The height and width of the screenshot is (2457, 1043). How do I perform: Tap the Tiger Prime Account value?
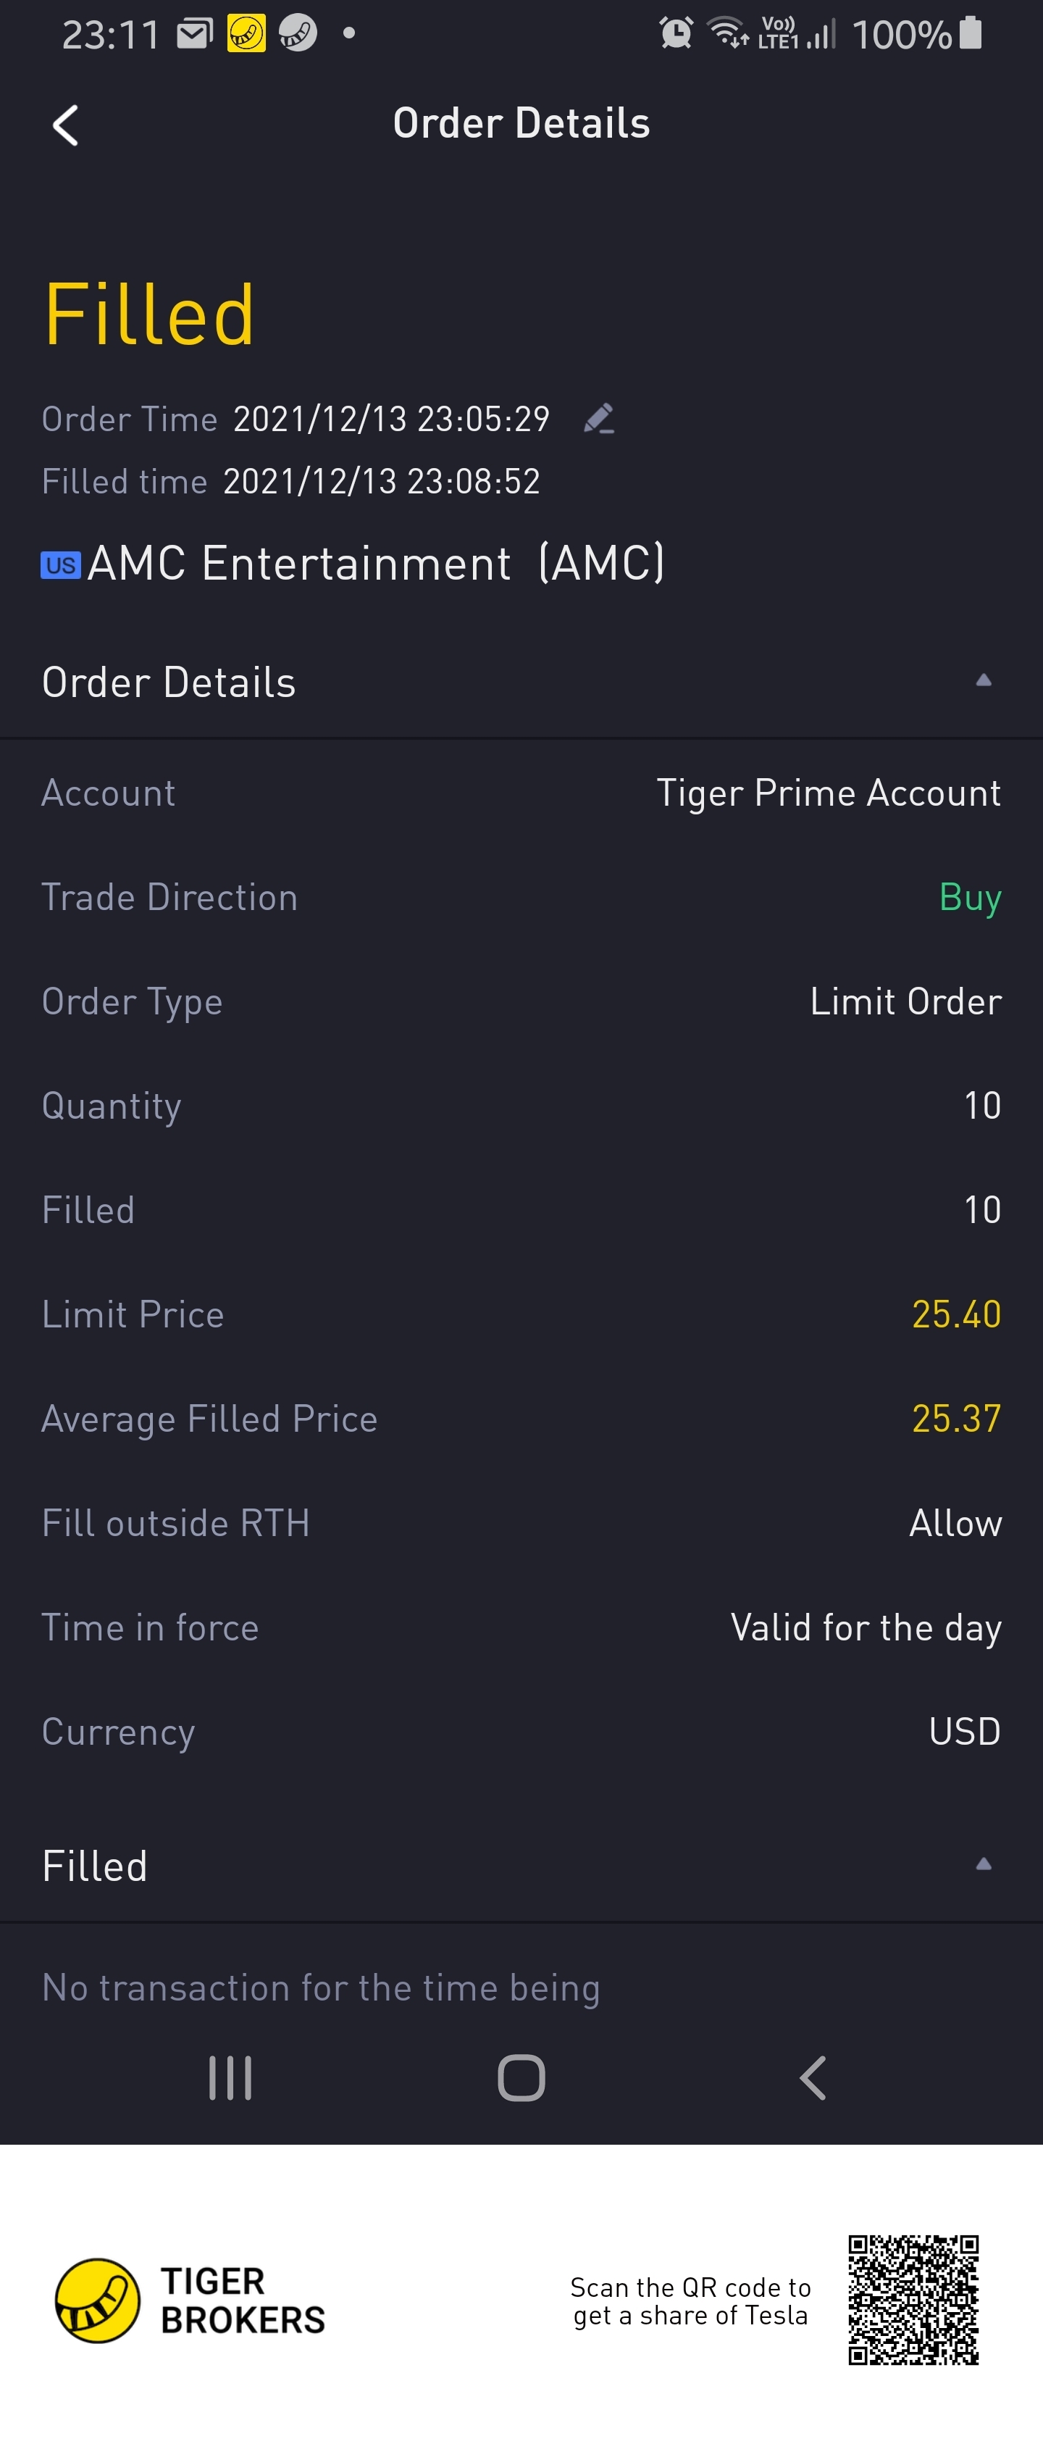click(829, 793)
